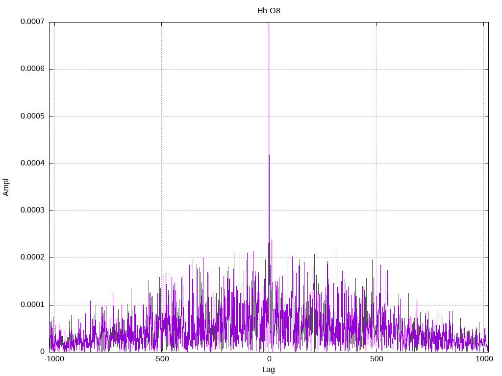Select the Ampl y-axis label
Viewport: 502px width, 376px height.
tap(6, 187)
